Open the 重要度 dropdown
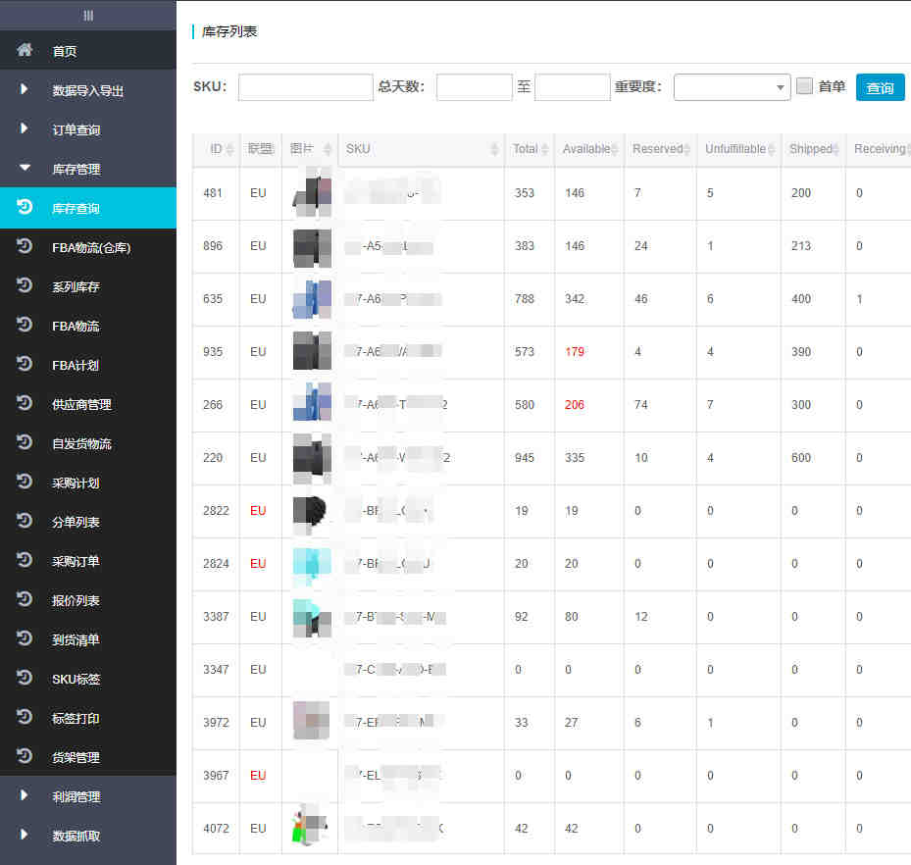The width and height of the screenshot is (911, 865). click(x=732, y=87)
